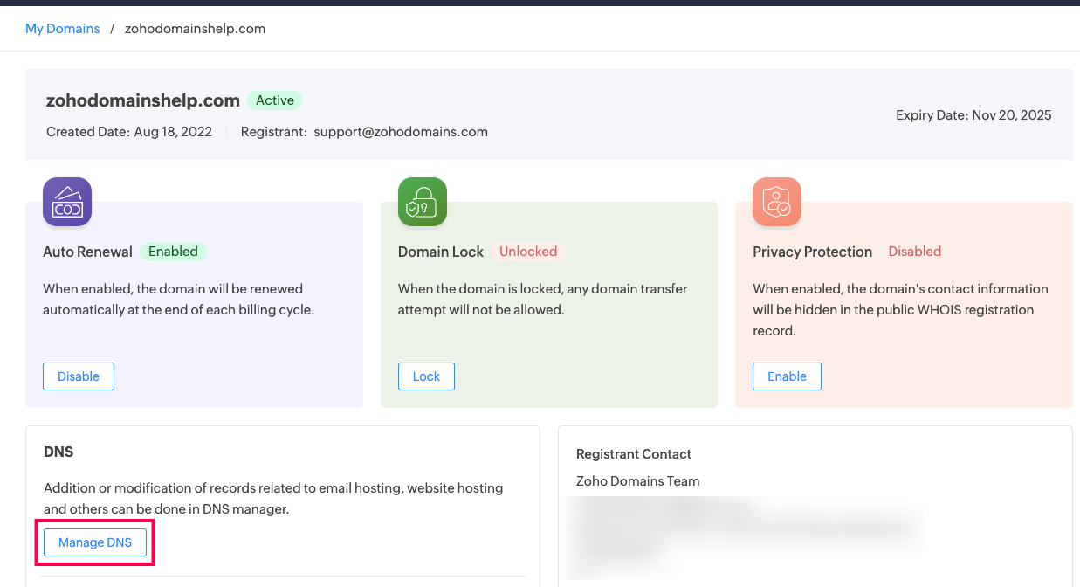Enable privacy protection button
Viewport: 1080px width, 587px height.
(787, 376)
